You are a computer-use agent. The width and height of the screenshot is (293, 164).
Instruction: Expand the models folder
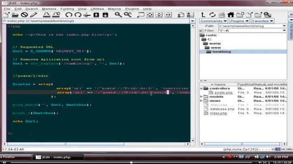[x=201, y=97]
